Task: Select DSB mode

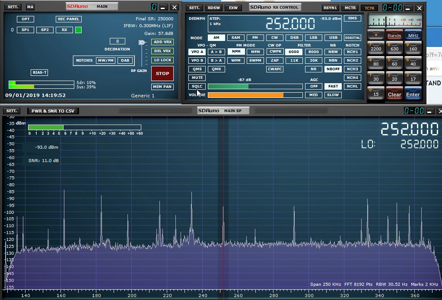Action: [294, 37]
